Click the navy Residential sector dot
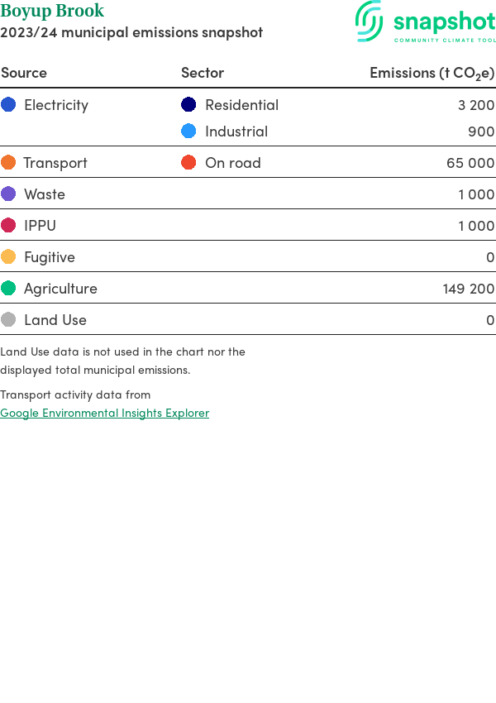This screenshot has height=703, width=496. 188,105
